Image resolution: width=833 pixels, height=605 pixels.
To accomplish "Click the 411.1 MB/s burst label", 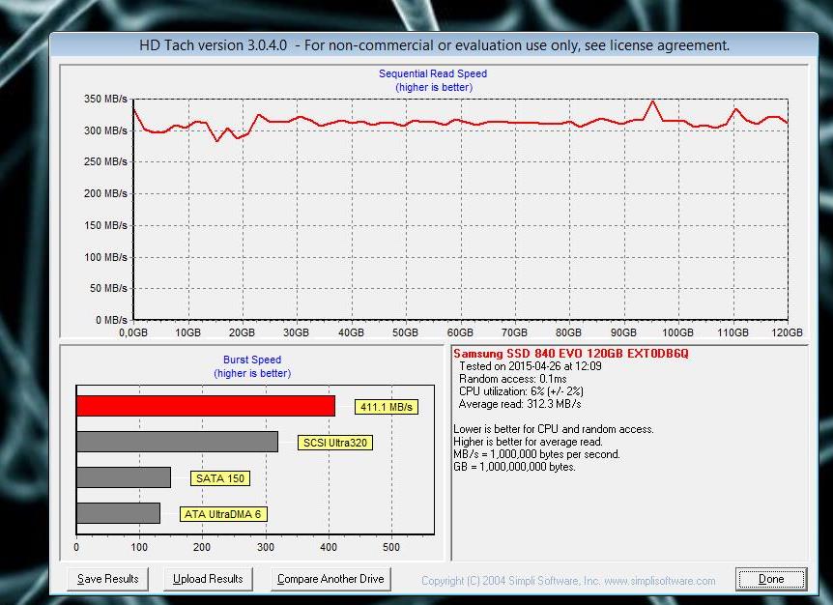I will coord(387,407).
